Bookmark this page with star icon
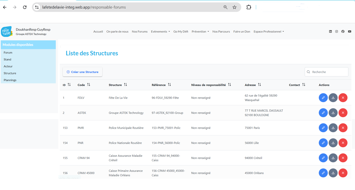This screenshot has width=355, height=190. tap(234, 7)
